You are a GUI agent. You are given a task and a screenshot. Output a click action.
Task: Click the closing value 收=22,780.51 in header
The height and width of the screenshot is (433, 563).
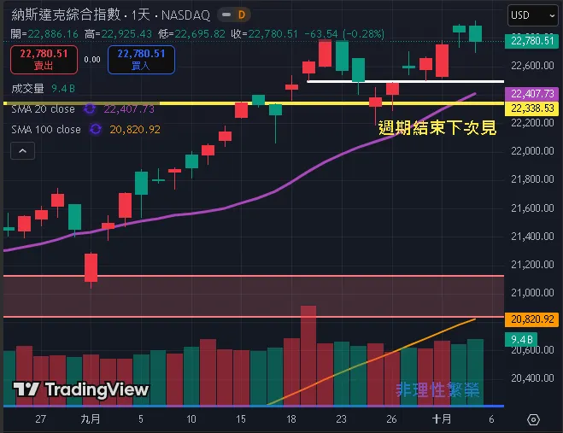264,34
